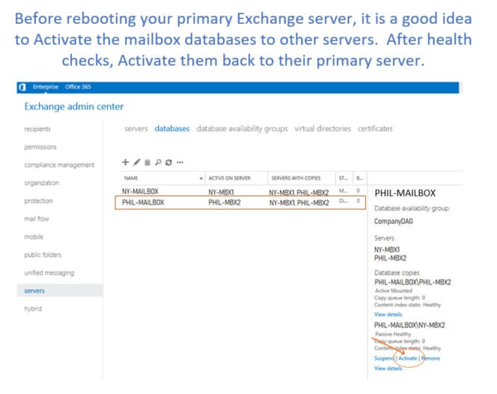
Task: Open public folders section
Action: [x=43, y=255]
